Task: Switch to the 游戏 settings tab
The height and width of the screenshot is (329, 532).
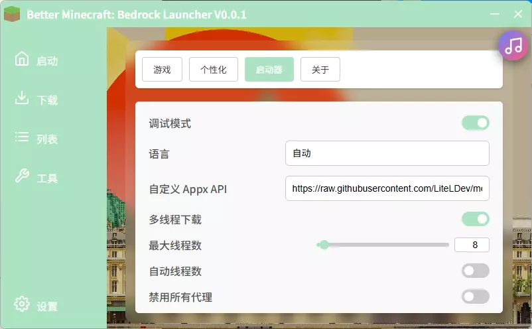Action: click(x=162, y=70)
